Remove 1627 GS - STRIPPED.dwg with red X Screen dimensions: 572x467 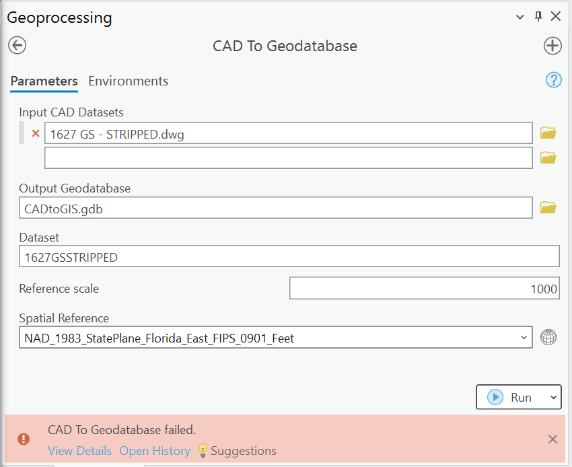[x=36, y=133]
